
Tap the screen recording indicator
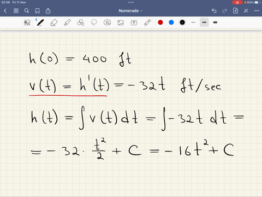(237, 2)
